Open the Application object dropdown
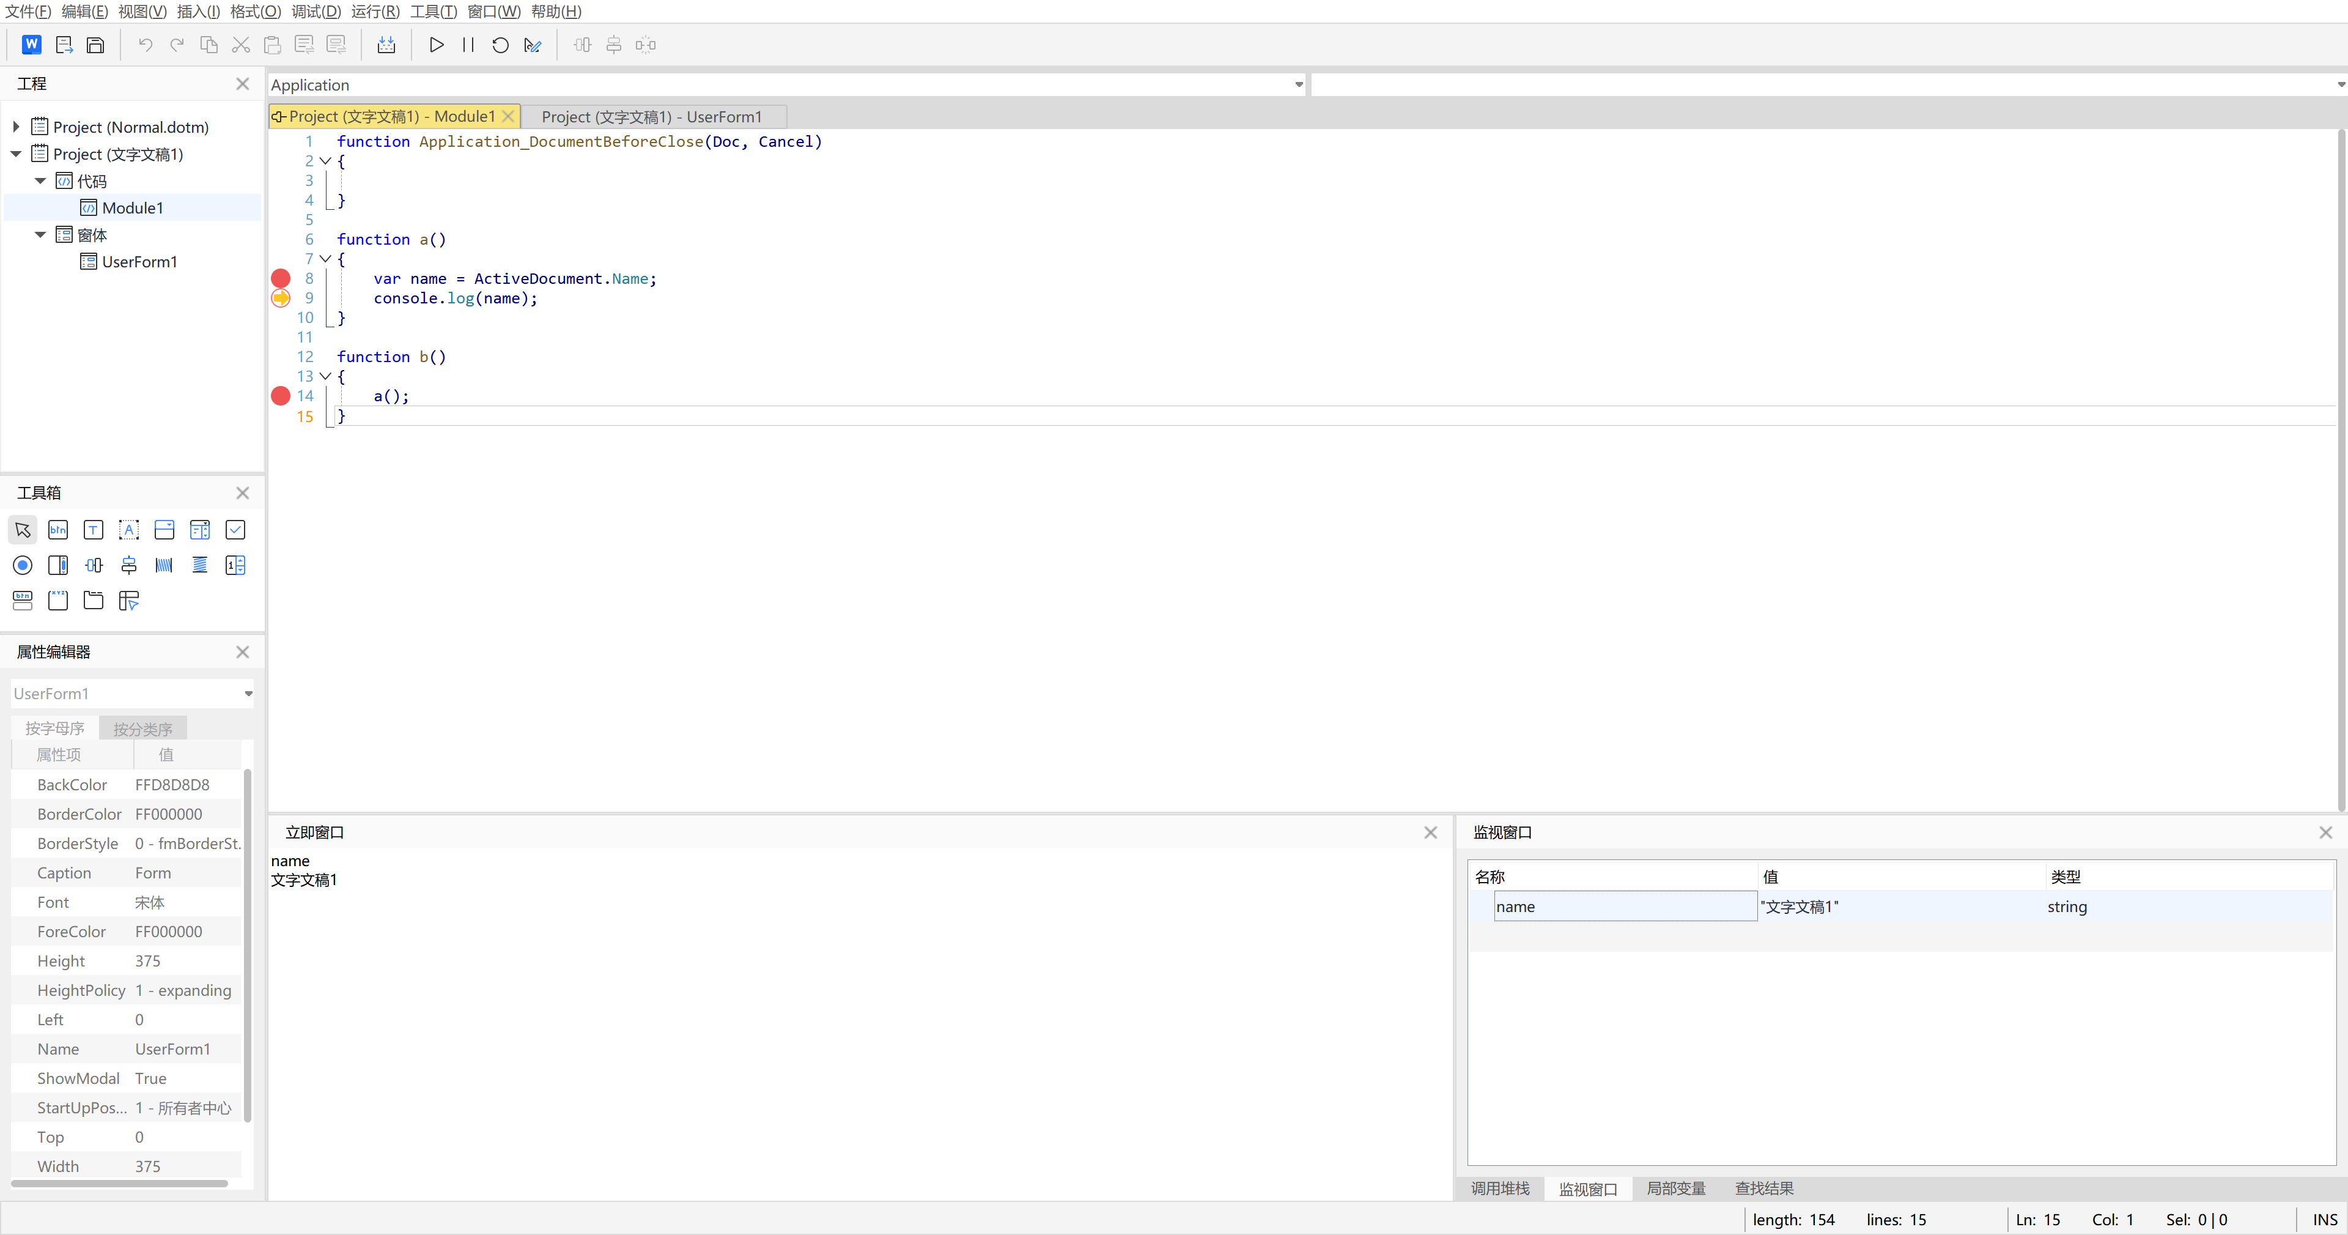2348x1235 pixels. pos(1298,85)
